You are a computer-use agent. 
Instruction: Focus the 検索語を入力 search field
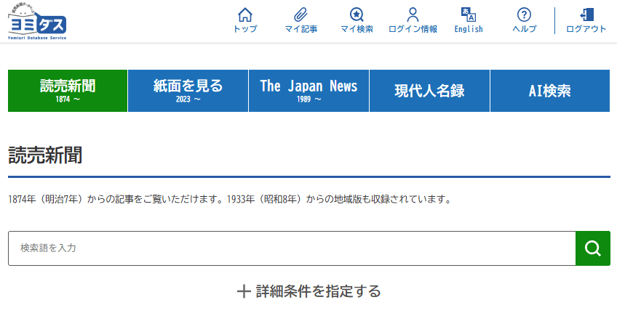pyautogui.click(x=292, y=248)
